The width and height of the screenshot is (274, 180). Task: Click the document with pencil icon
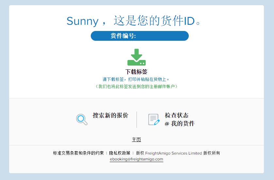(x=154, y=119)
